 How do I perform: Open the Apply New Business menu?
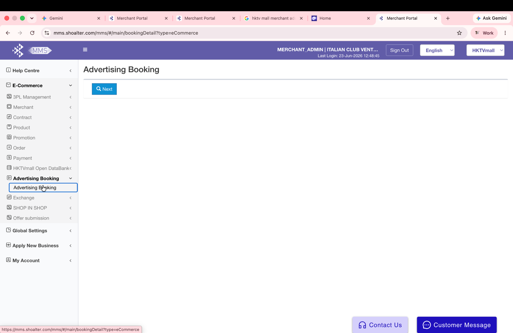click(x=39, y=245)
